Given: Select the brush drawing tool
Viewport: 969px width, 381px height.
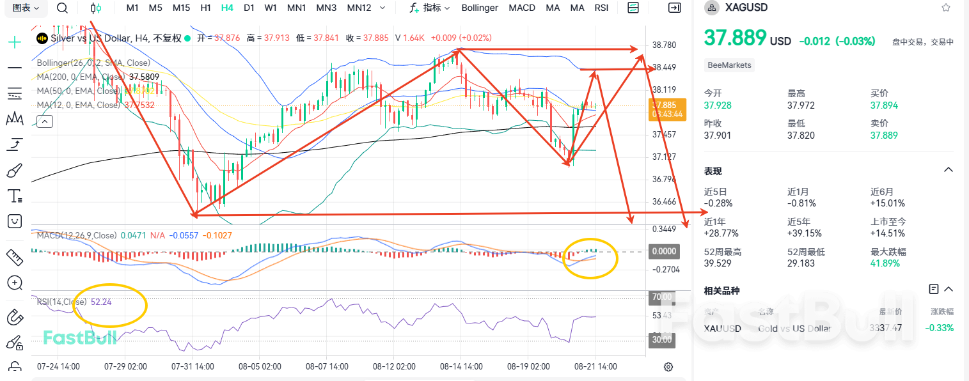Looking at the screenshot, I should [14, 171].
